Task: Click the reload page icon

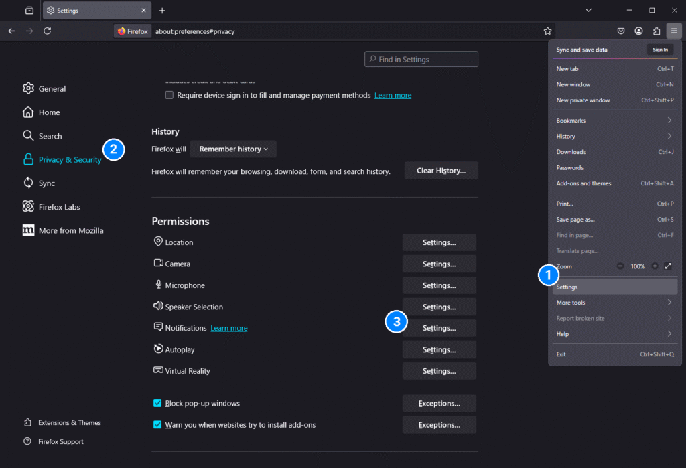Action: click(x=47, y=31)
